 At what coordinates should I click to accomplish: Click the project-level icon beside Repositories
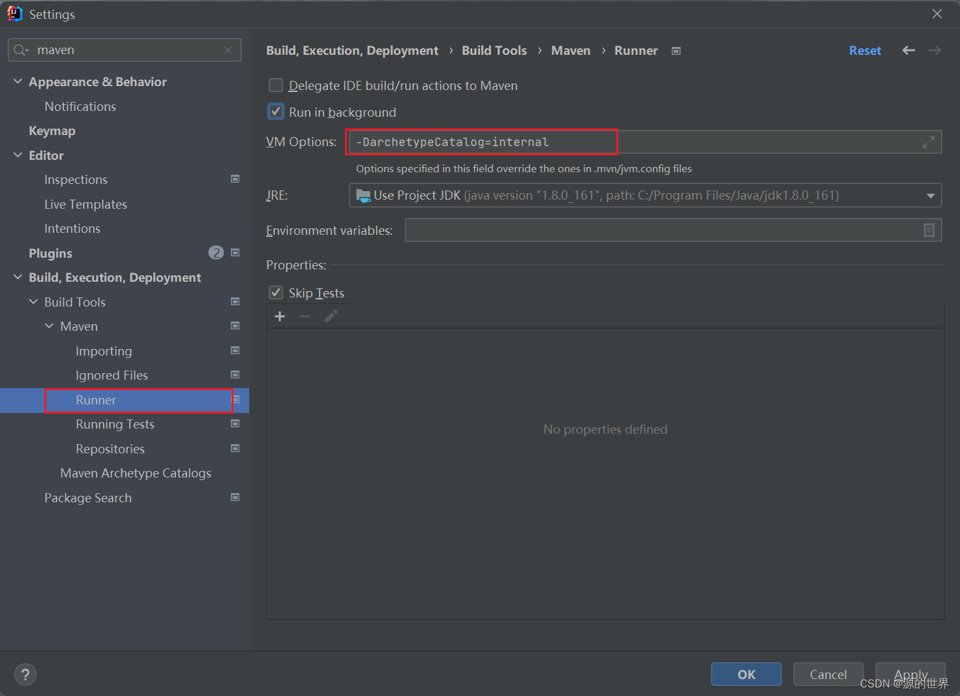click(x=235, y=448)
